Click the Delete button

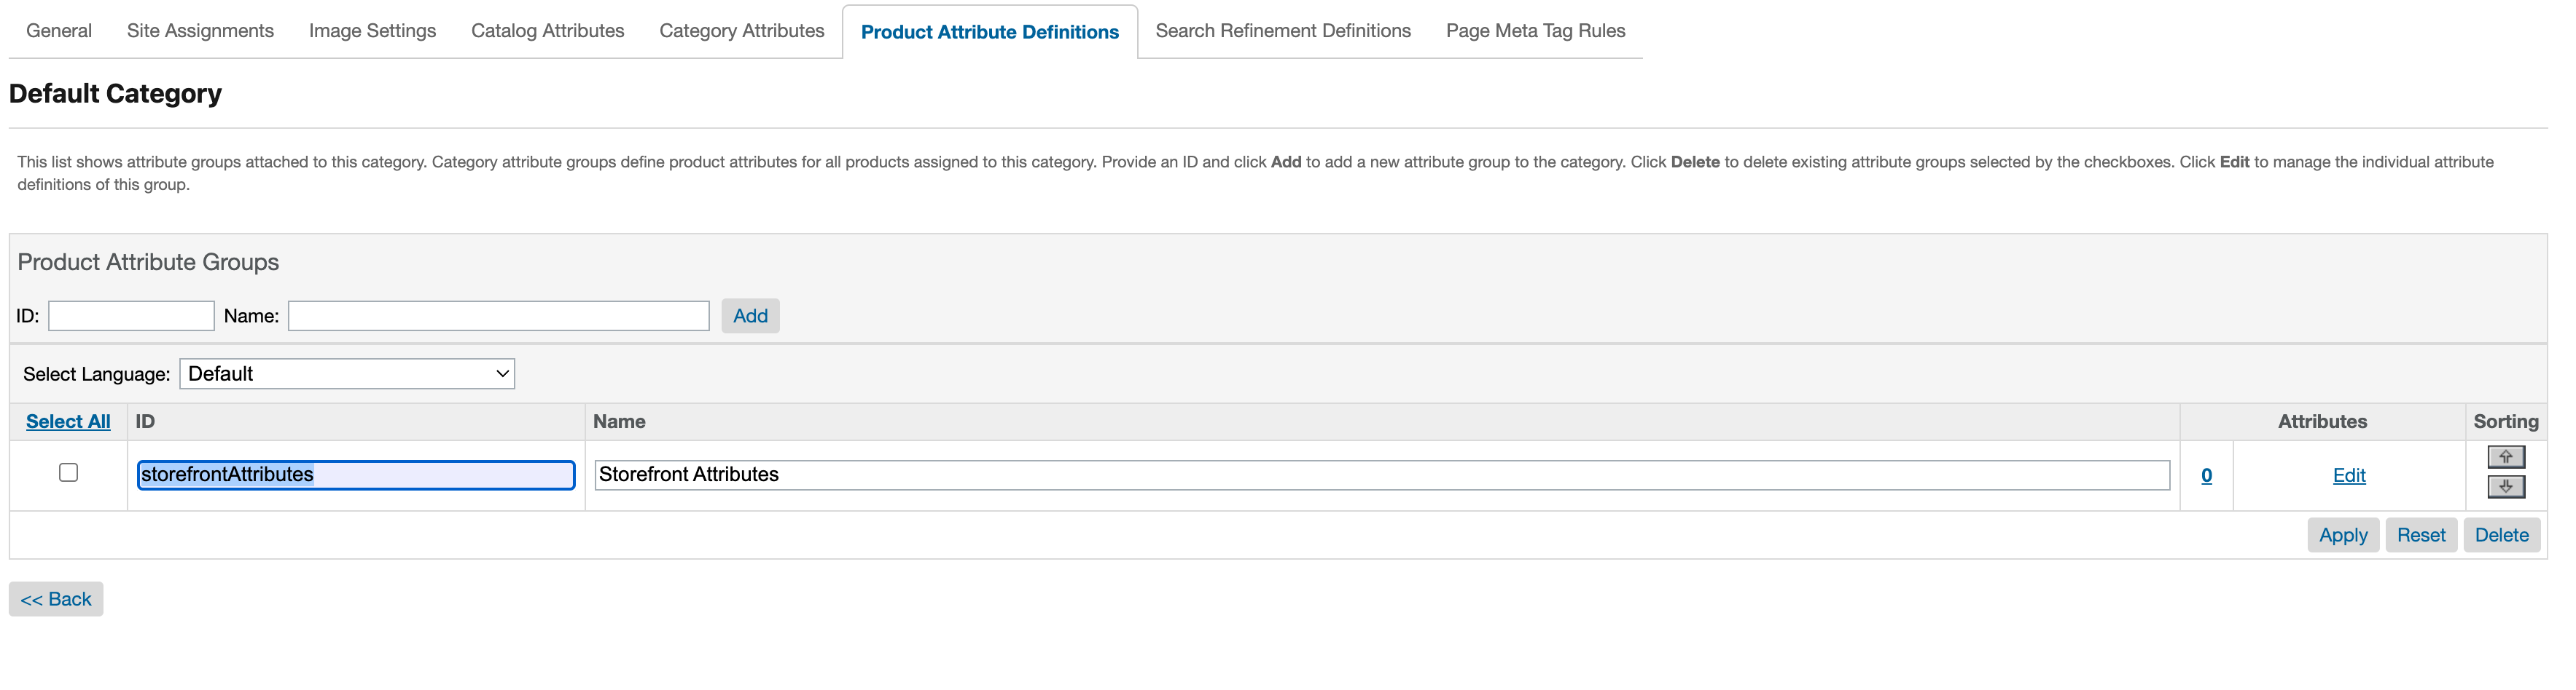coord(2501,535)
